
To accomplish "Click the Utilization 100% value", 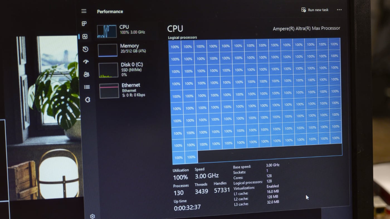I will 180,177.
